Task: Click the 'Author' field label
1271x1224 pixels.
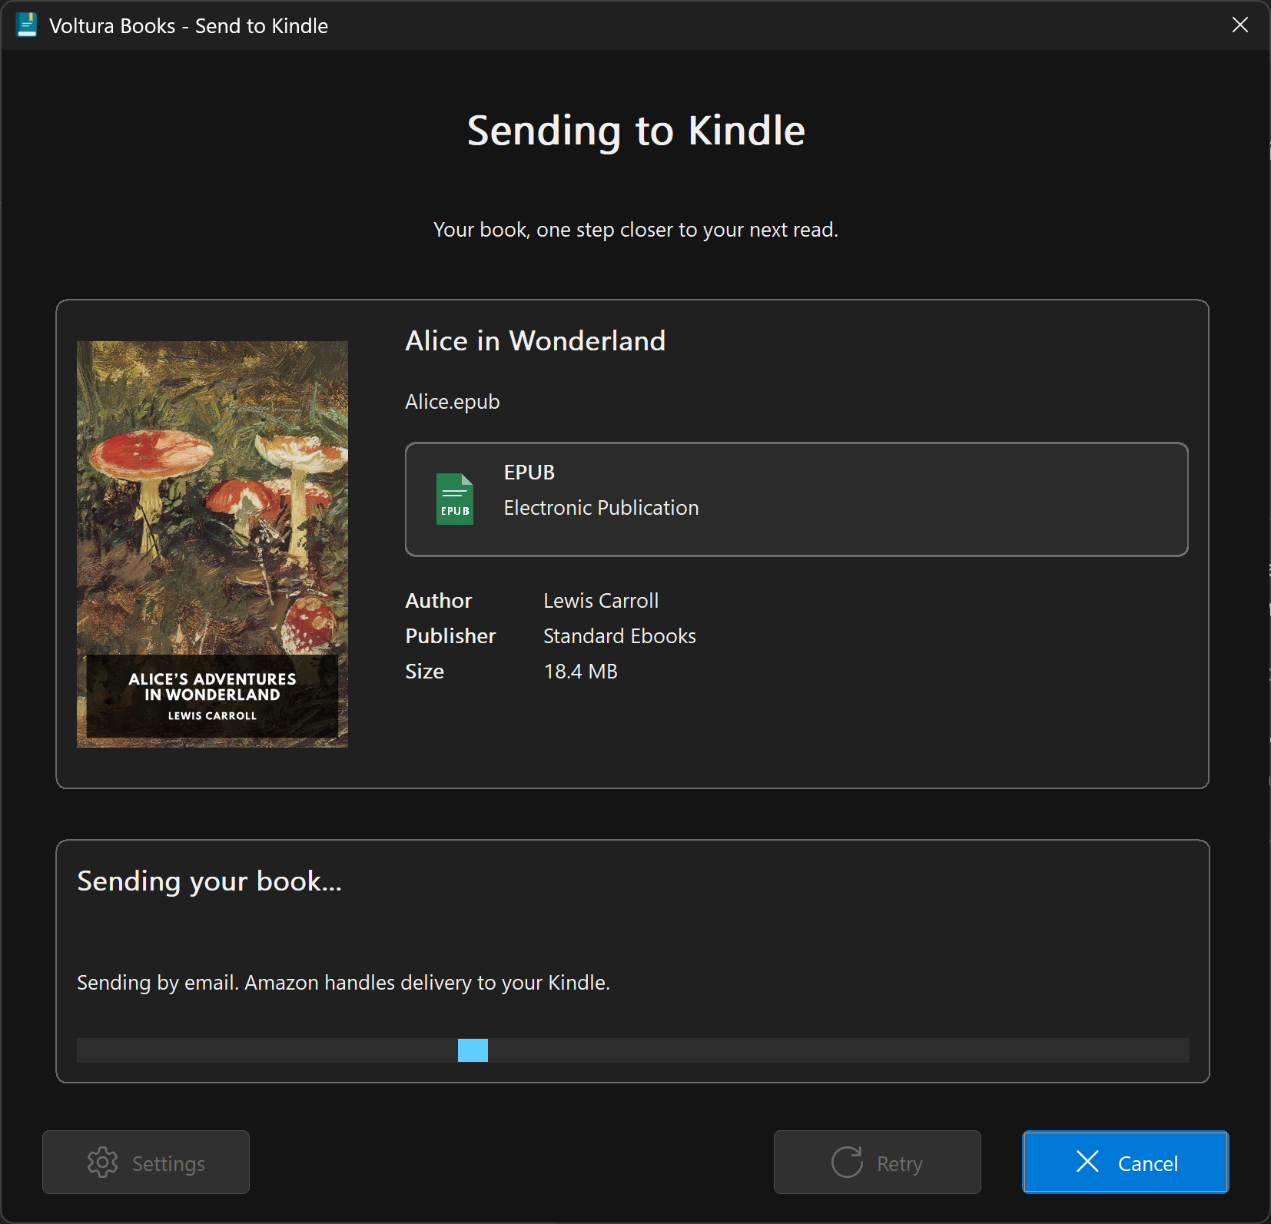Action: [439, 601]
